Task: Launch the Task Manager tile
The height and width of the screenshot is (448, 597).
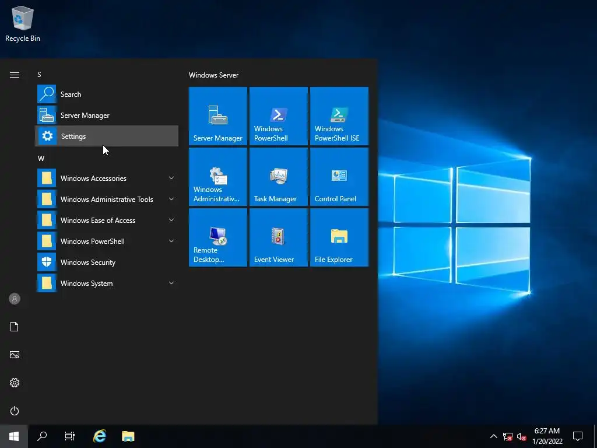Action: point(278,177)
